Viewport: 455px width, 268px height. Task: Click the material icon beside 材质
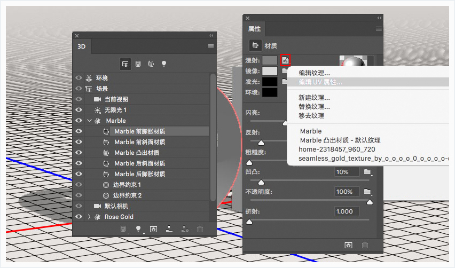click(255, 45)
